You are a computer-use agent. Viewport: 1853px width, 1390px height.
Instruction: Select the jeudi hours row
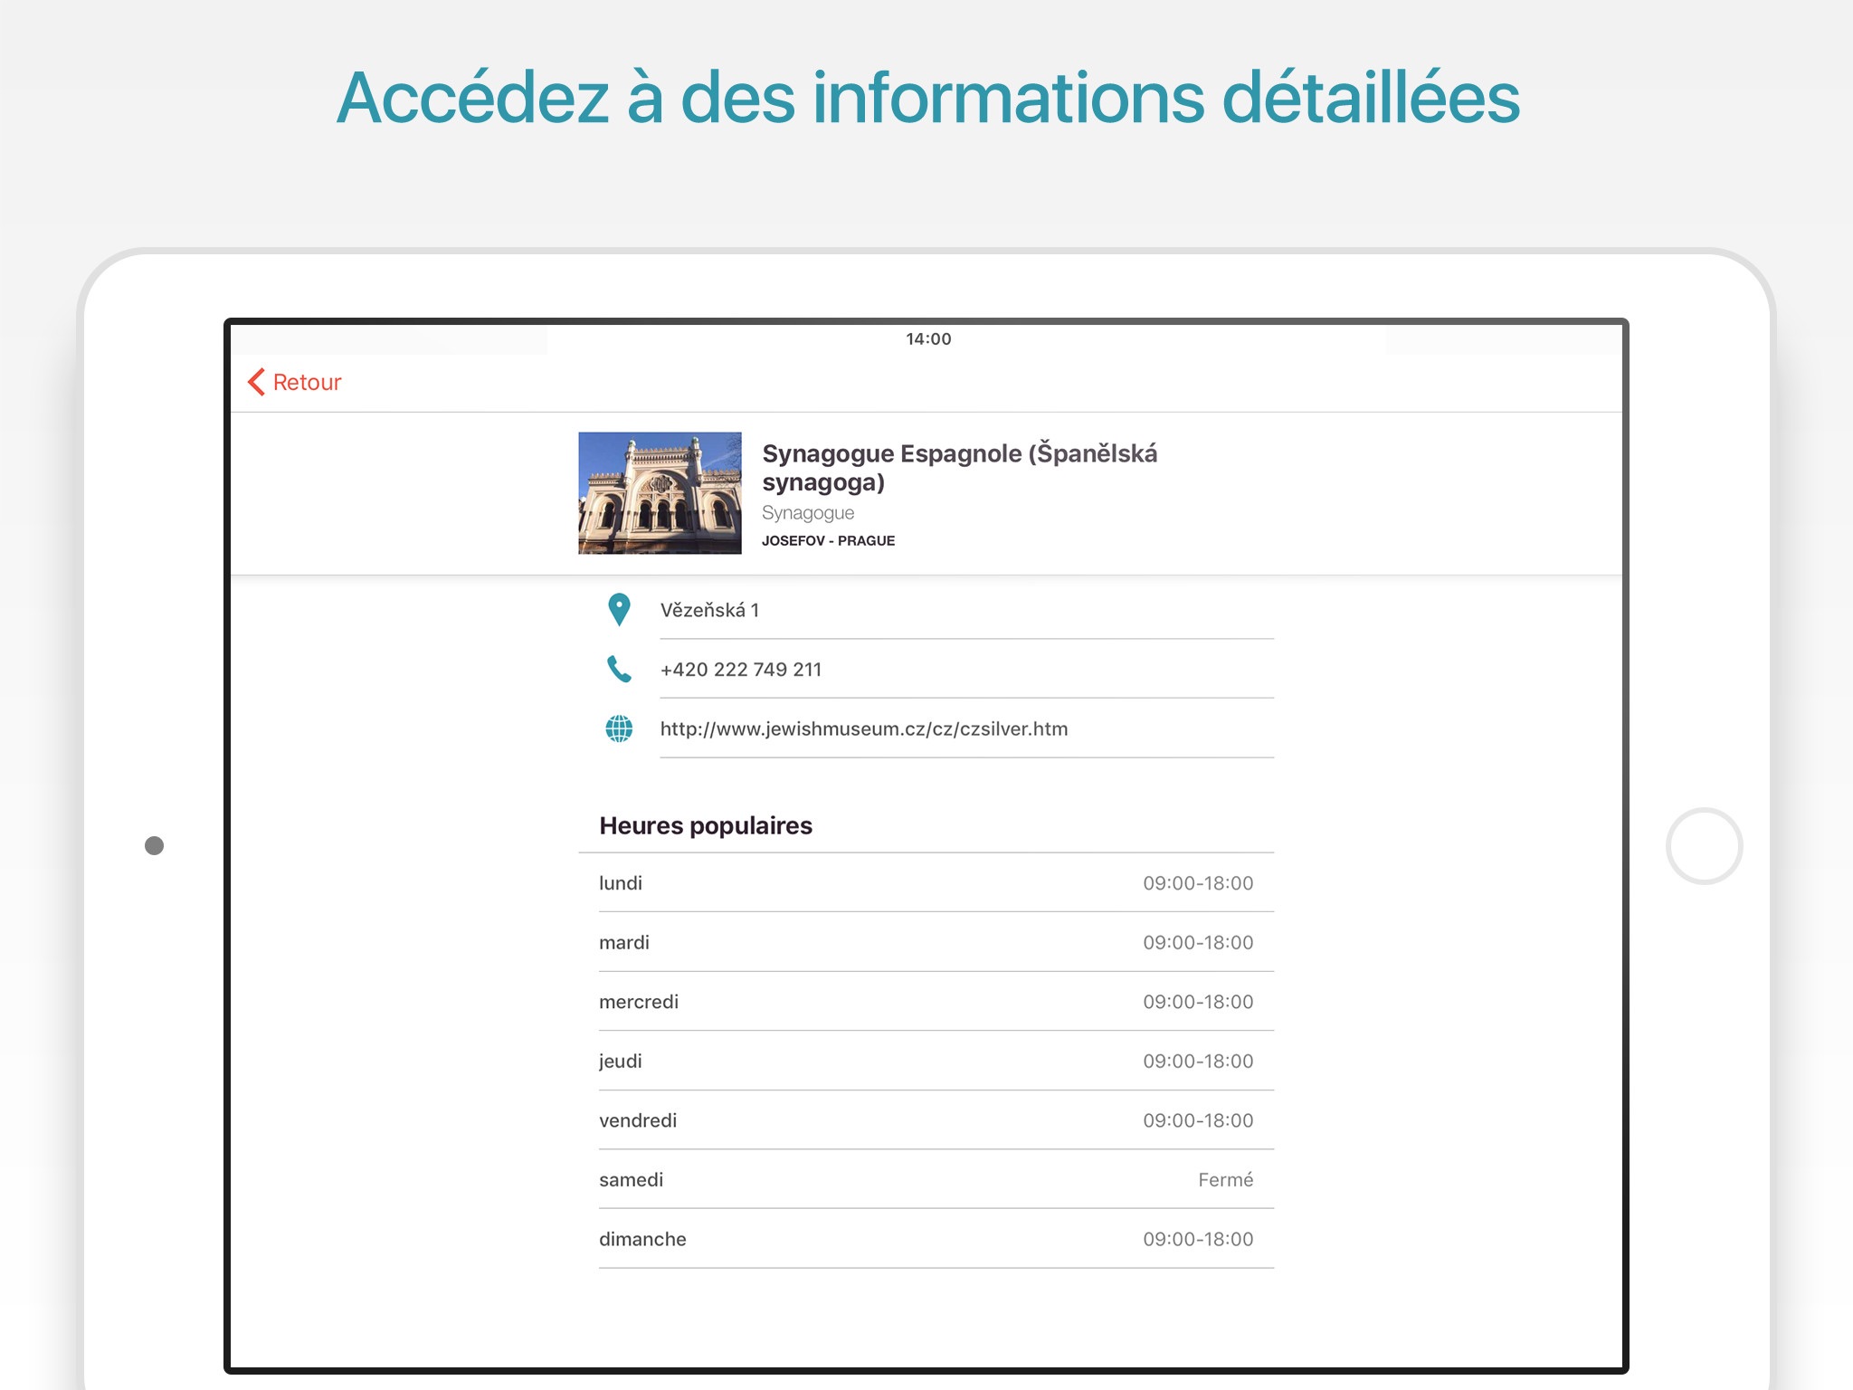[x=926, y=1062]
